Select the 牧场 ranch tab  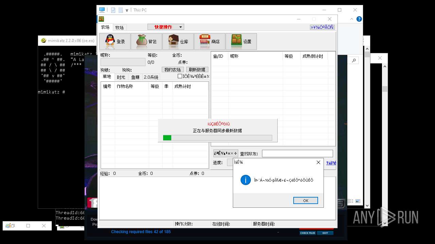click(119, 27)
